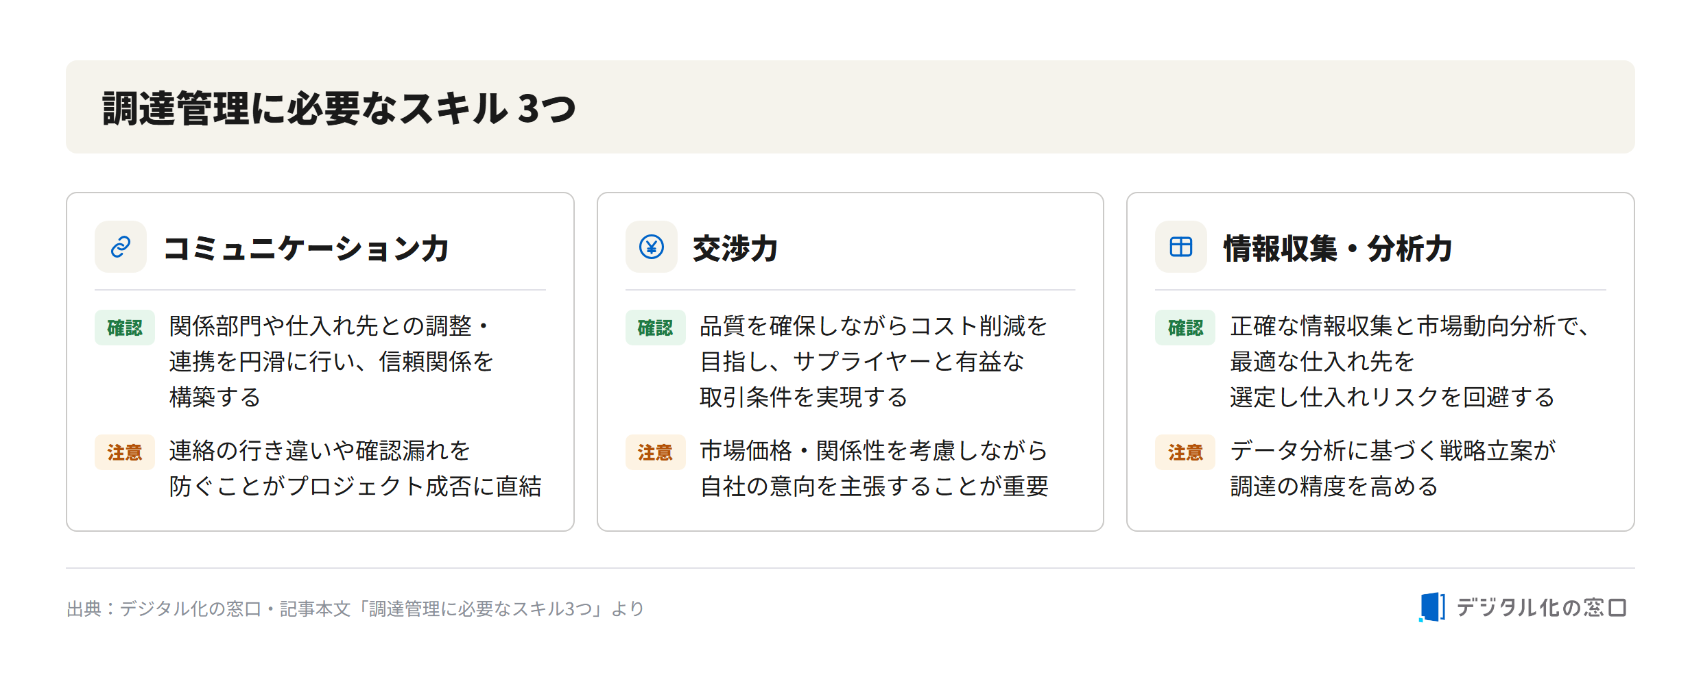The width and height of the screenshot is (1701, 688).
Task: Click the text 品質を確保しながらコスト削減を
Action: (x=873, y=326)
